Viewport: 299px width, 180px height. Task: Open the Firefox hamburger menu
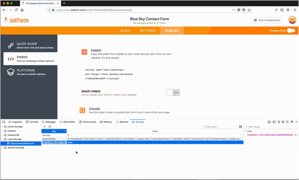click(295, 10)
